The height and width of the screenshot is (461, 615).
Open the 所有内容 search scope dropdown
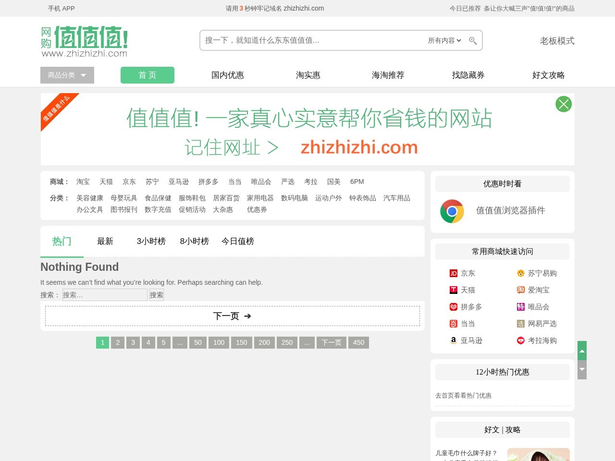[444, 41]
